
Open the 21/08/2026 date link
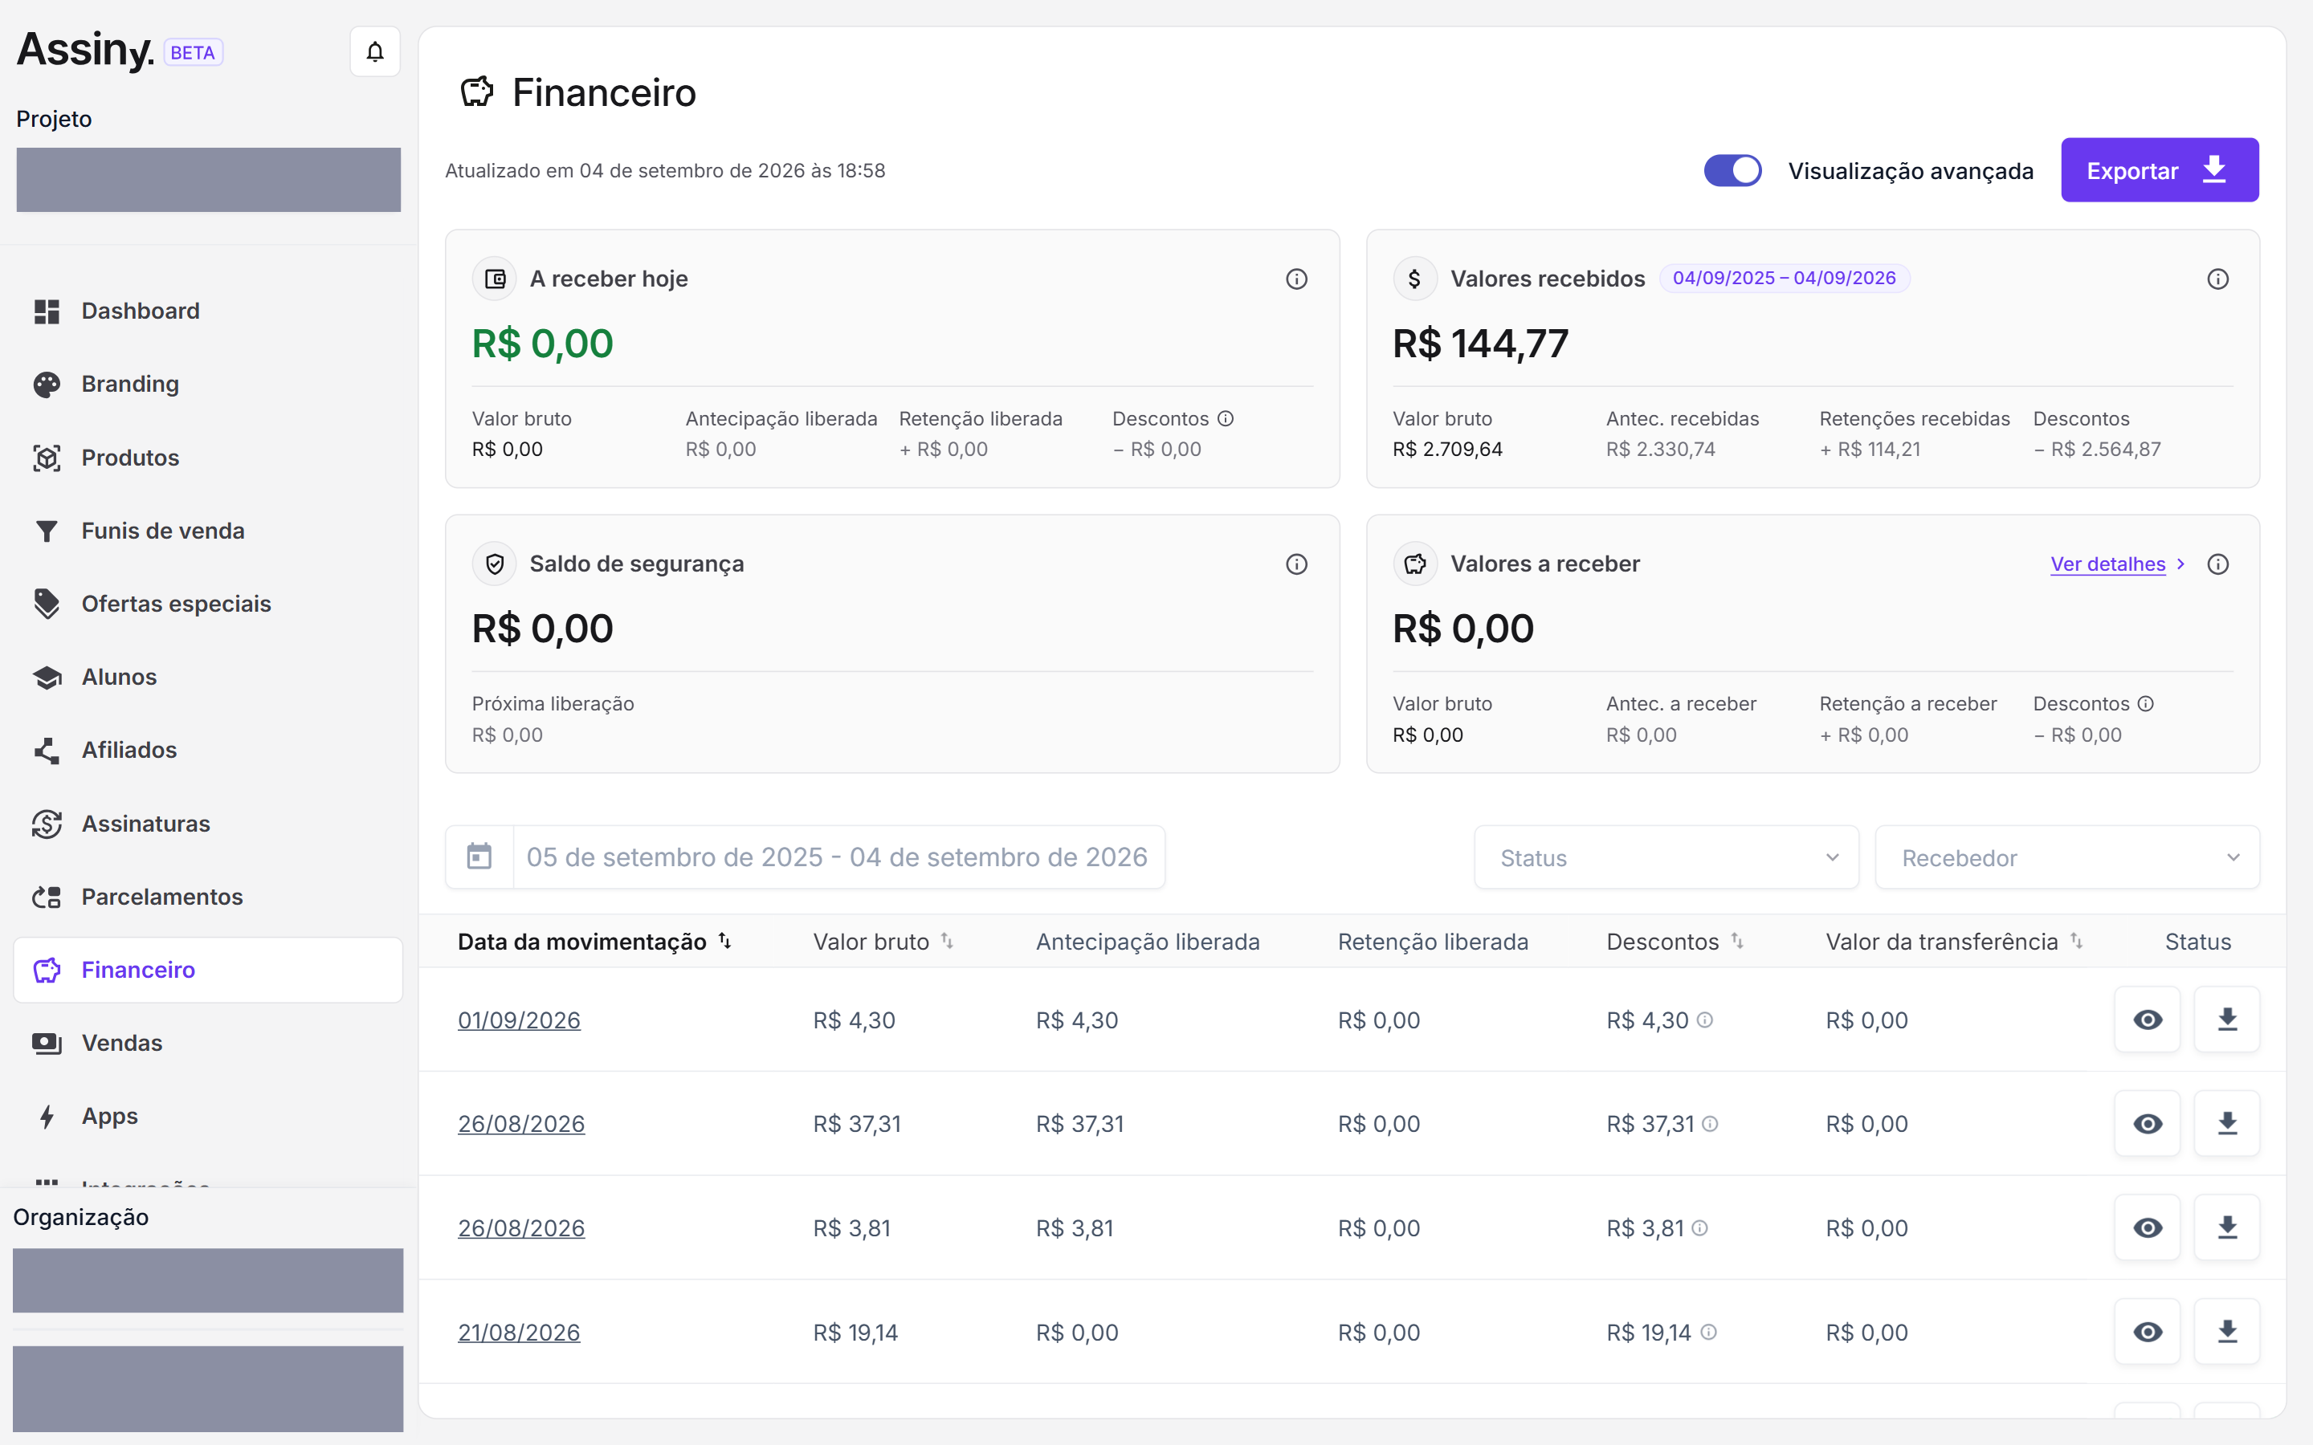(519, 1331)
